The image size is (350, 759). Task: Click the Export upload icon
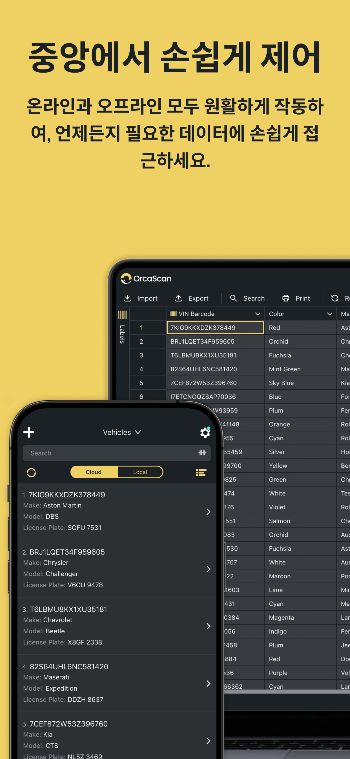(178, 298)
